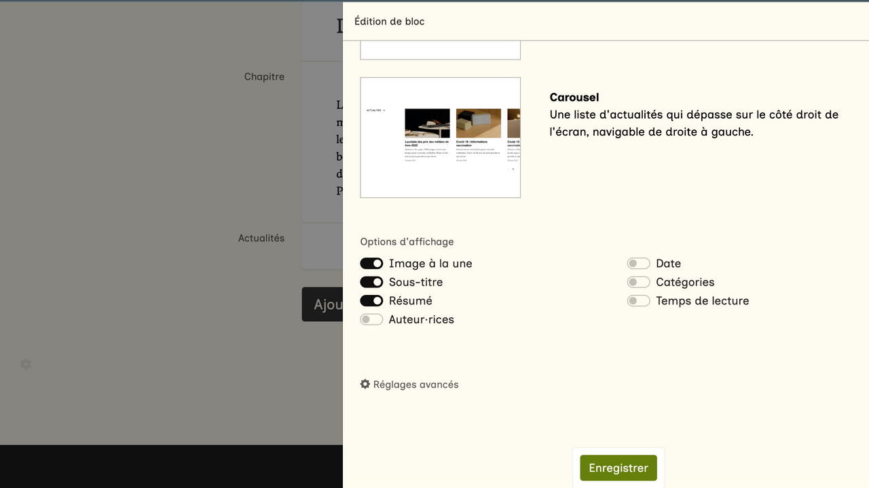The width and height of the screenshot is (869, 488).
Task: Disable the Résumé toggle
Action: click(x=371, y=301)
